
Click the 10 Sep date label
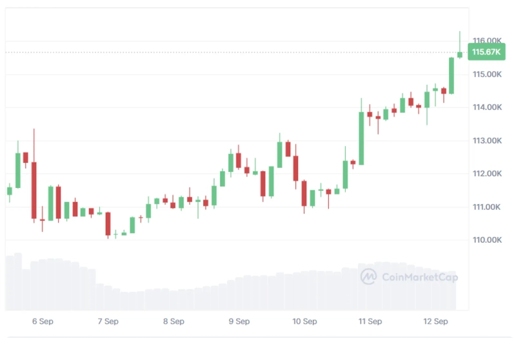pos(304,321)
